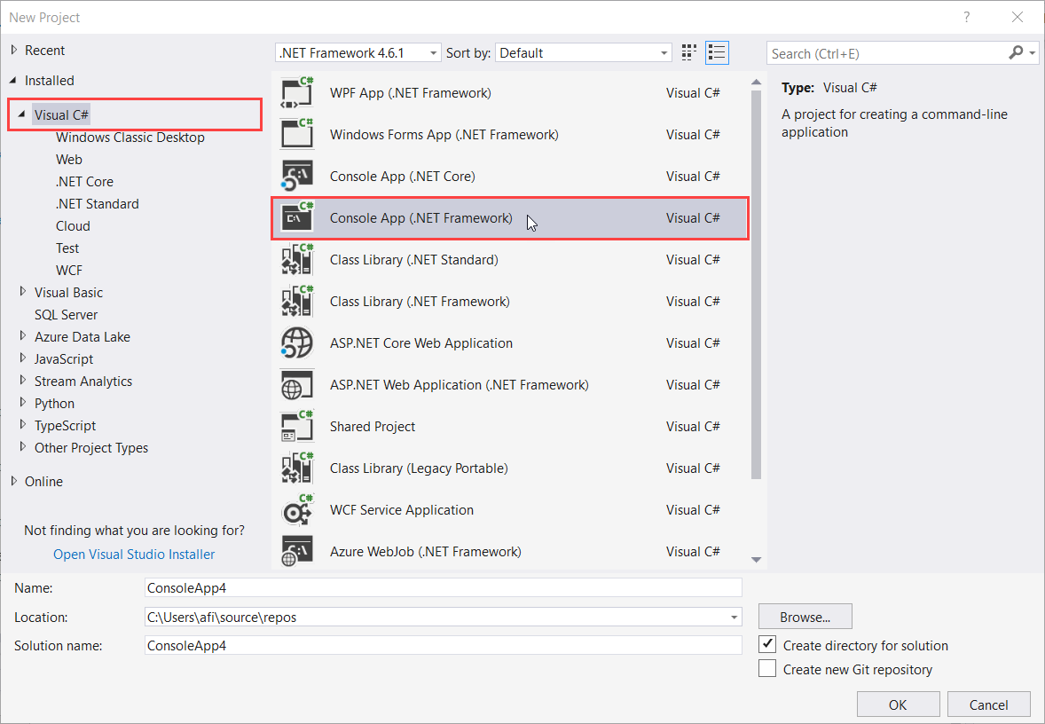Image resolution: width=1045 pixels, height=724 pixels.
Task: Enable Create new Git repository checkbox
Action: click(x=767, y=669)
